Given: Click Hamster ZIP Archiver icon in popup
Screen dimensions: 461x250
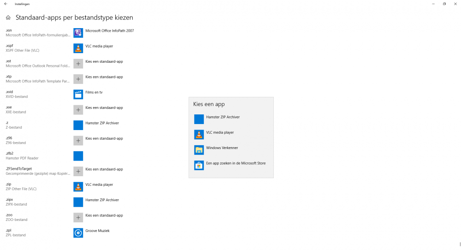Looking at the screenshot, I should pyautogui.click(x=199, y=119).
